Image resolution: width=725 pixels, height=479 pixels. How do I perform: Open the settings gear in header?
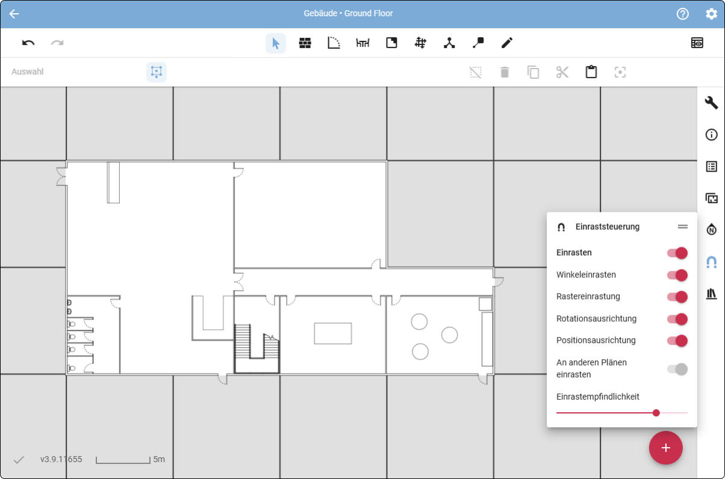711,14
